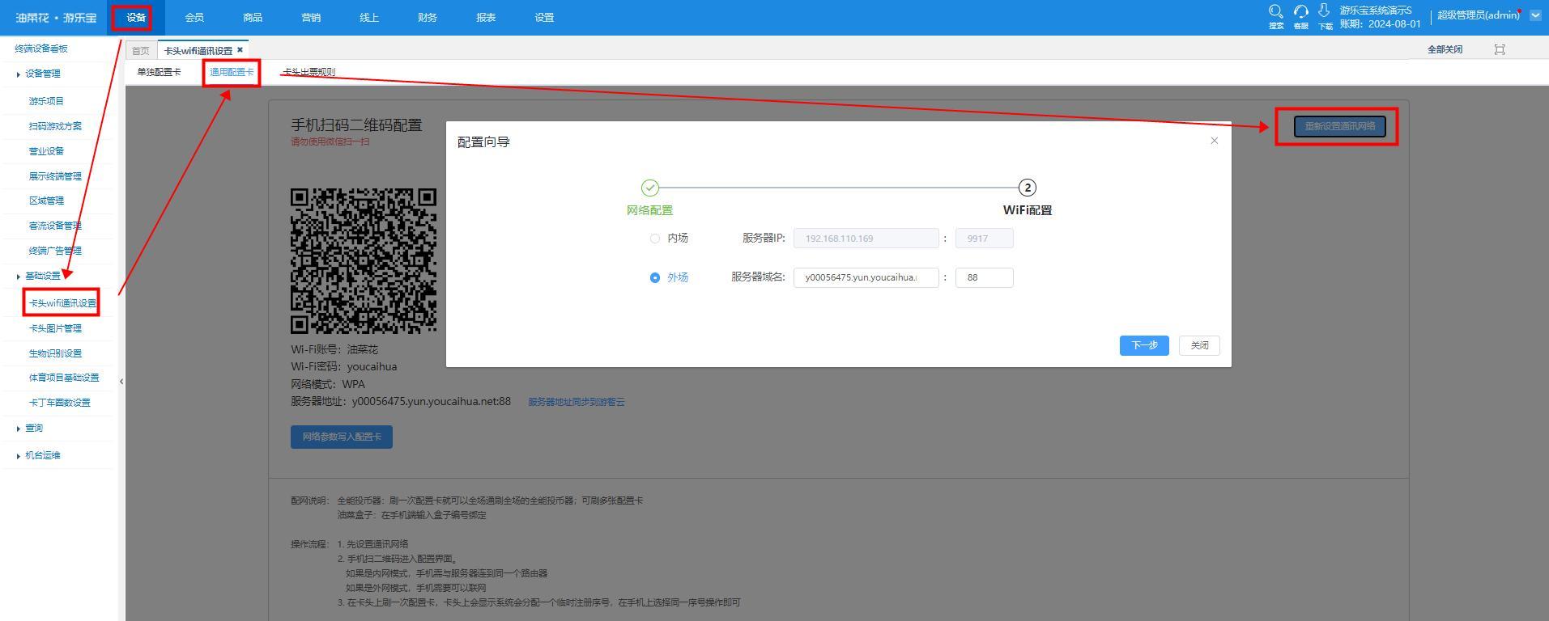The image size is (1549, 621).
Task: Click the 网络配置 completed step checkmark
Action: pos(650,188)
